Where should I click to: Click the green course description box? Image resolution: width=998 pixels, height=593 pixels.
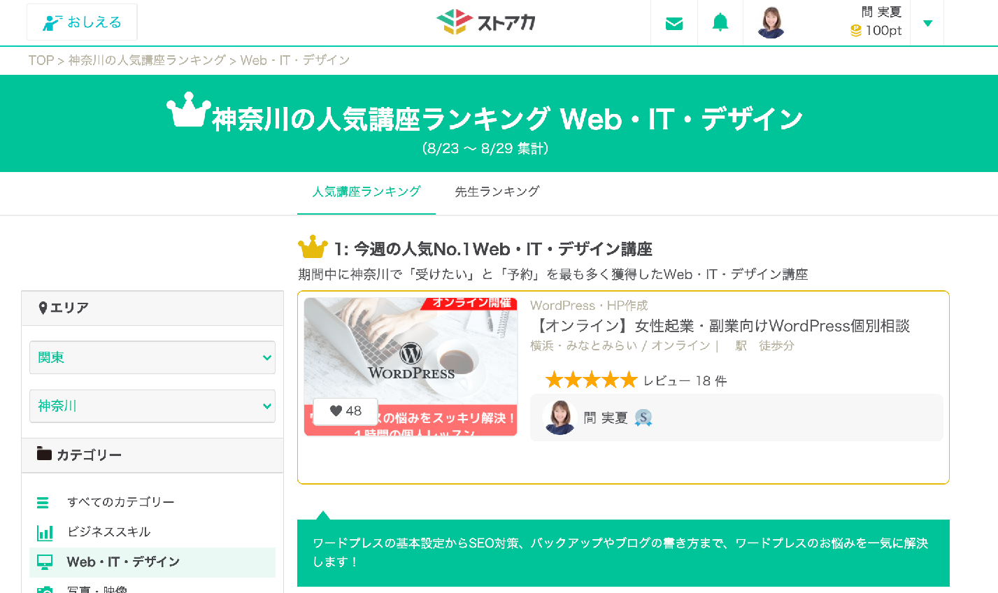pyautogui.click(x=623, y=552)
